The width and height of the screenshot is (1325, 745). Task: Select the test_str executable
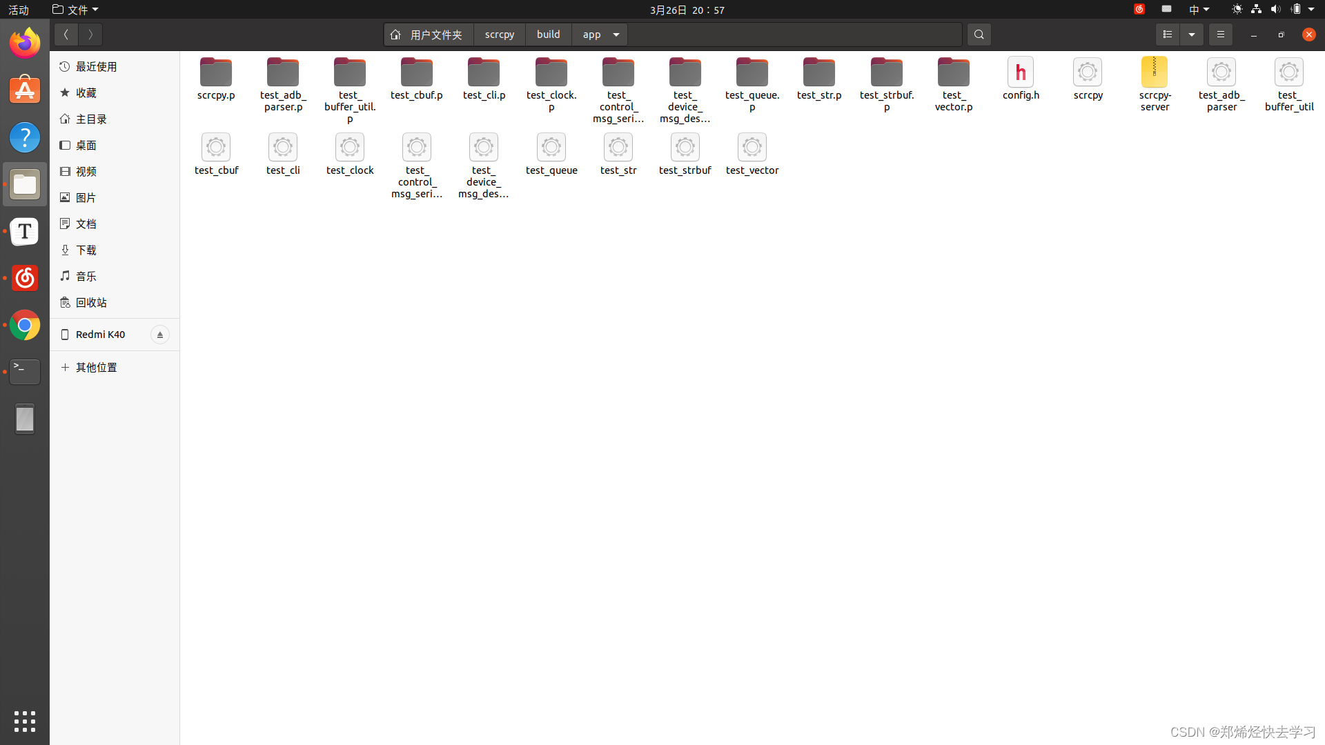tap(618, 155)
